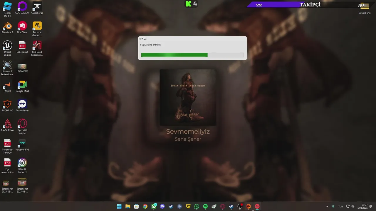The width and height of the screenshot is (376, 211).
Task: Select the Unreal Engine shortcut
Action: point(7,48)
